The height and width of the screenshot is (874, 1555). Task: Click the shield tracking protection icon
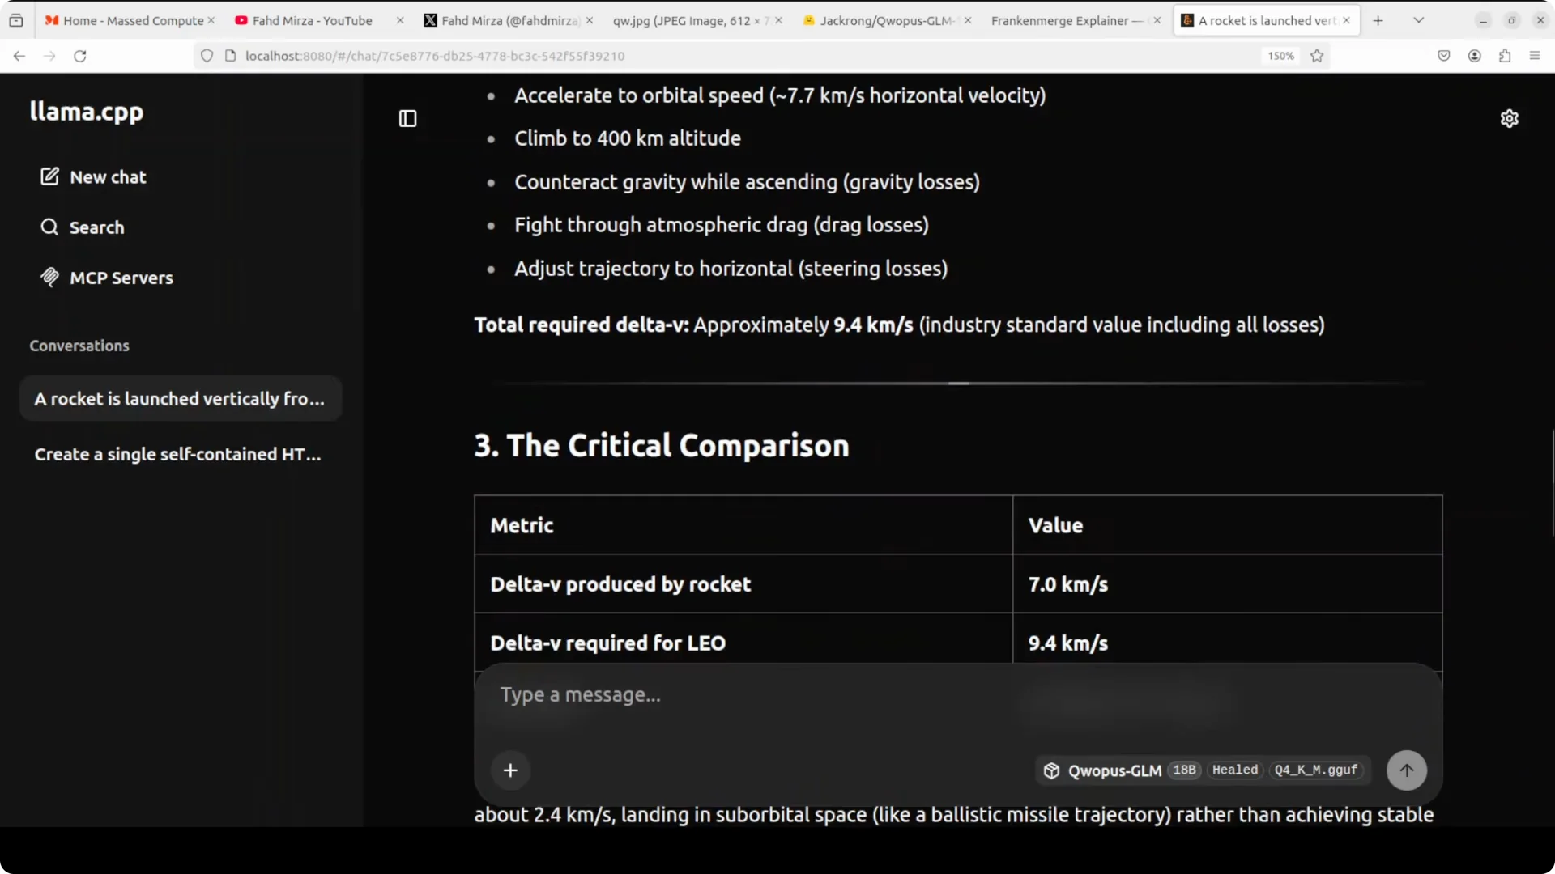(x=207, y=56)
